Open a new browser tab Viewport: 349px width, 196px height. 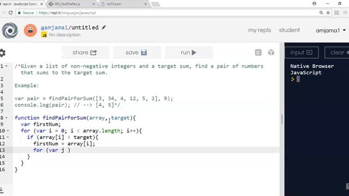(155, 4)
